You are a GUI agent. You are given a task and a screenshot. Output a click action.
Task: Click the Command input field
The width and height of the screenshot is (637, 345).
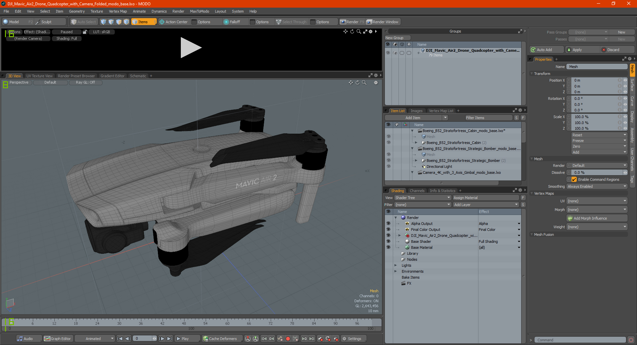tap(580, 340)
